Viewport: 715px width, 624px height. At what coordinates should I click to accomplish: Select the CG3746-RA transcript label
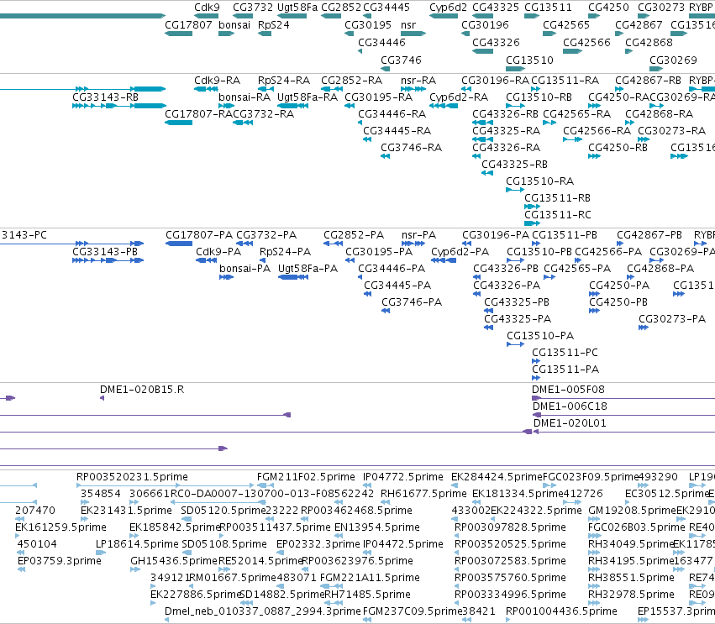click(412, 148)
